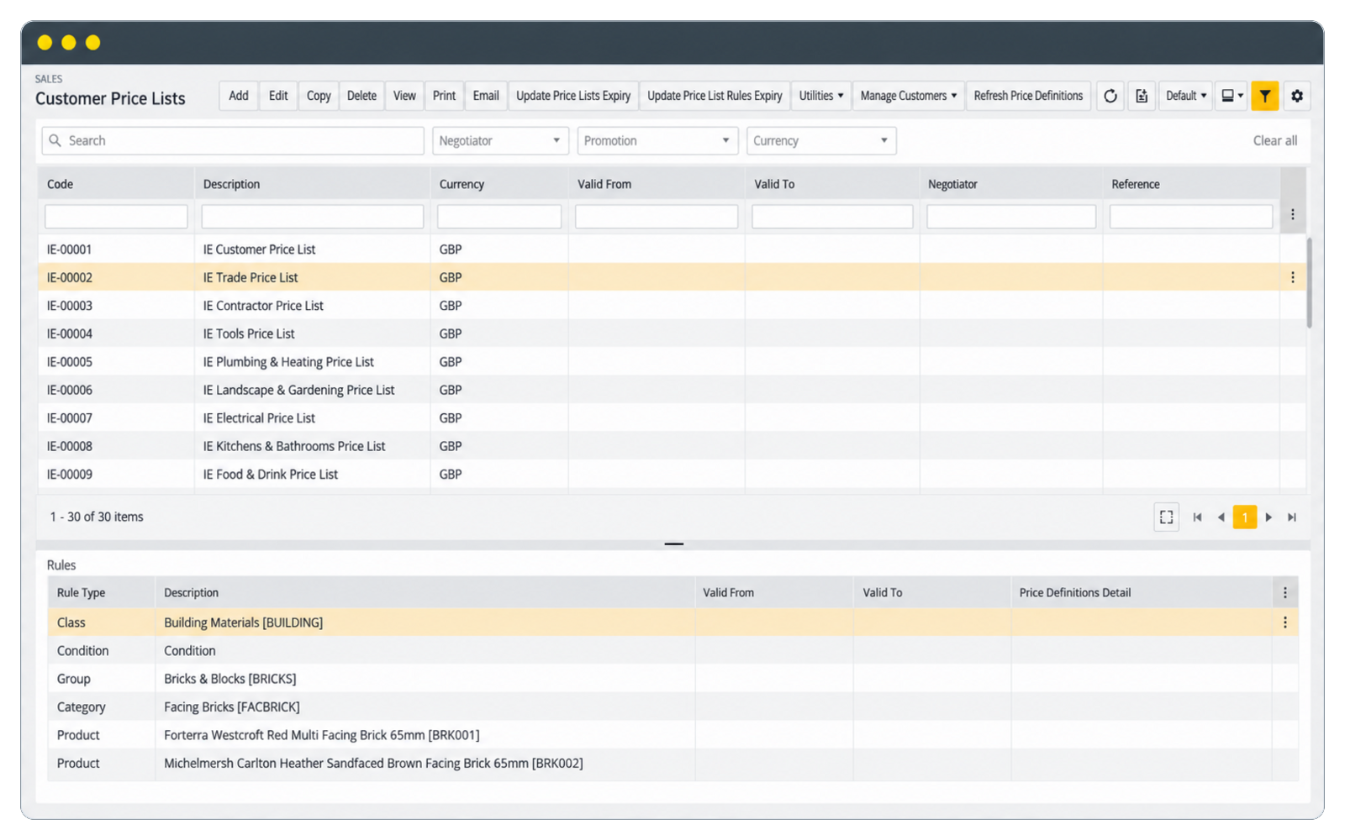The width and height of the screenshot is (1345, 840).
Task: Click the Delete button
Action: click(361, 96)
